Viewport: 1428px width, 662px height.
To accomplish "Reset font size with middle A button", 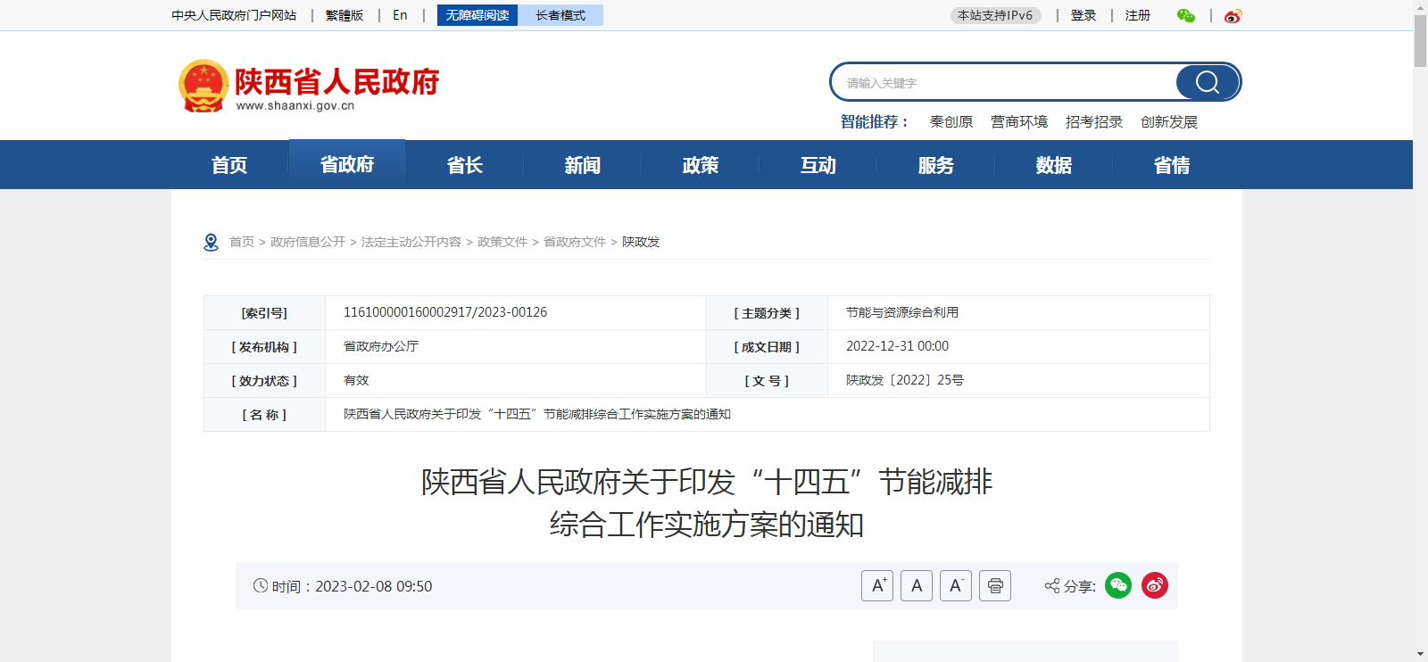I will pyautogui.click(x=917, y=586).
